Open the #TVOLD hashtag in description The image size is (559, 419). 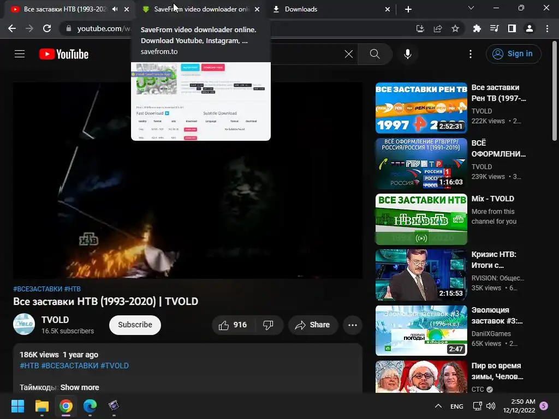tap(115, 366)
